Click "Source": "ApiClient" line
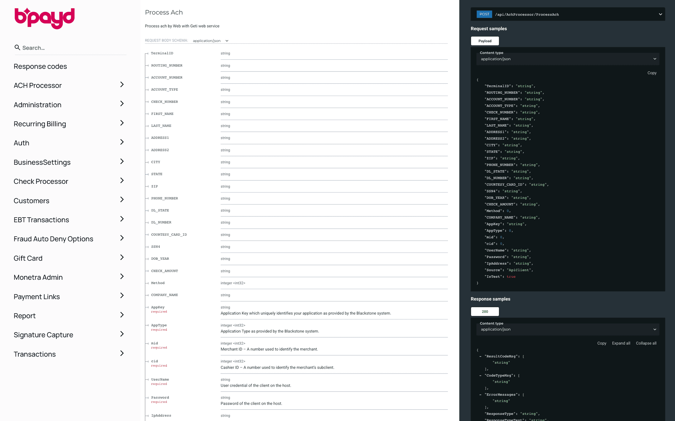 click(509, 270)
